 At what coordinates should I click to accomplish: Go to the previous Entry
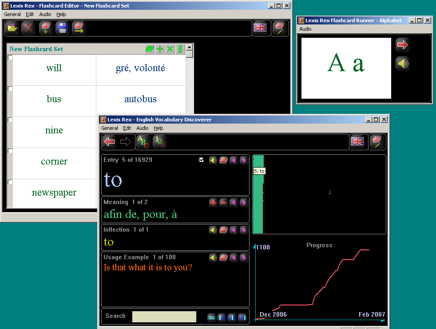coord(234,160)
